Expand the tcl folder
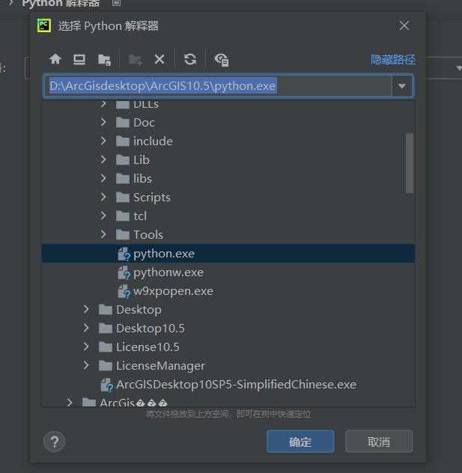This screenshot has height=473, width=462. pyautogui.click(x=103, y=216)
